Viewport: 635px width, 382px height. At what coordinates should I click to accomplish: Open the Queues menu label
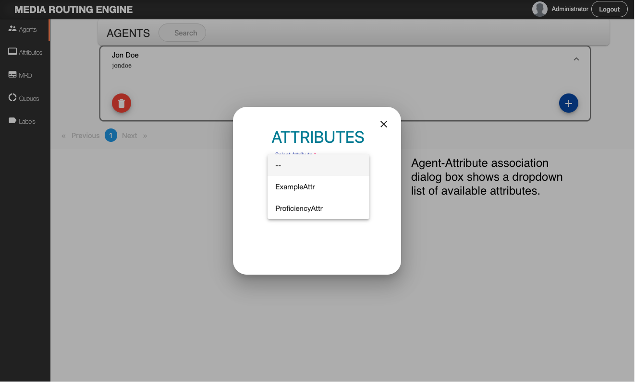point(29,98)
